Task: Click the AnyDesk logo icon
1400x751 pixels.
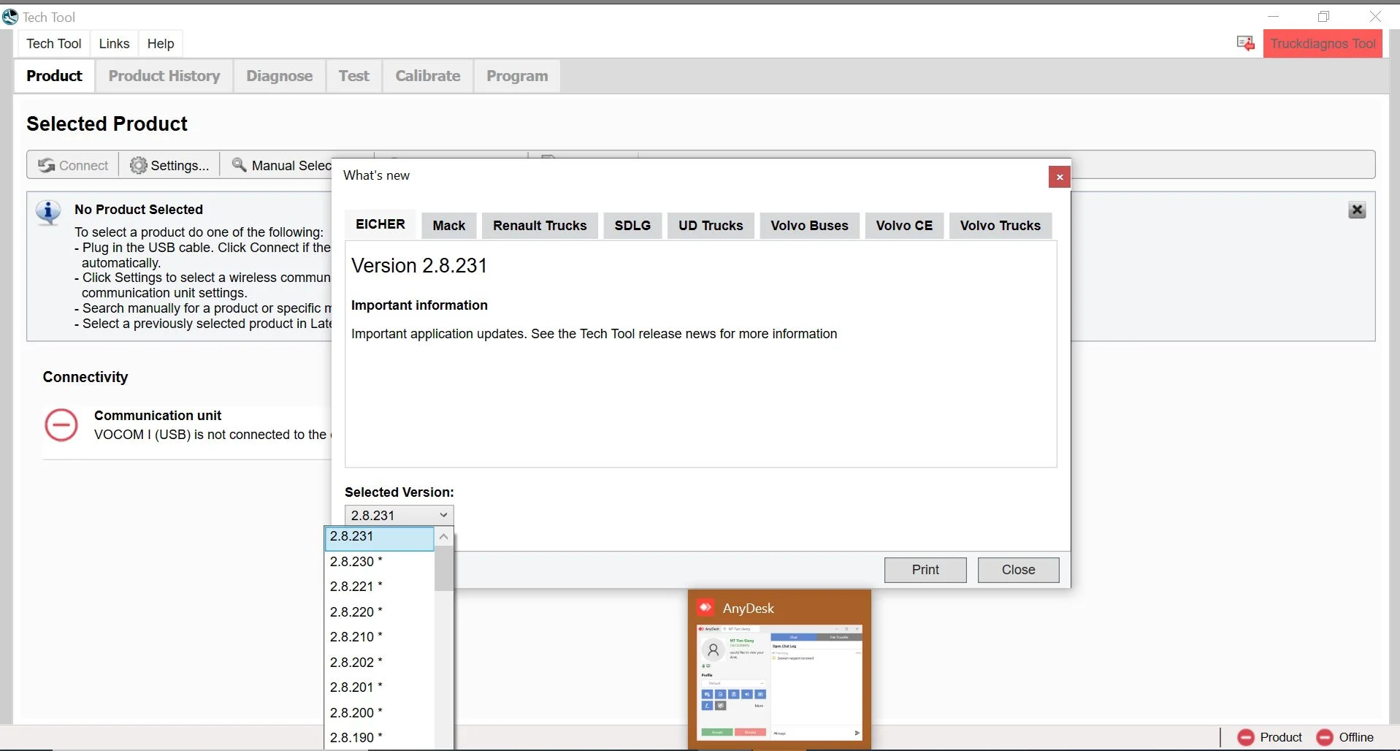Action: tap(706, 607)
